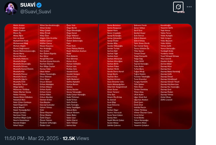Click the name Mustafa Kemal Öztürk in image

(23, 69)
